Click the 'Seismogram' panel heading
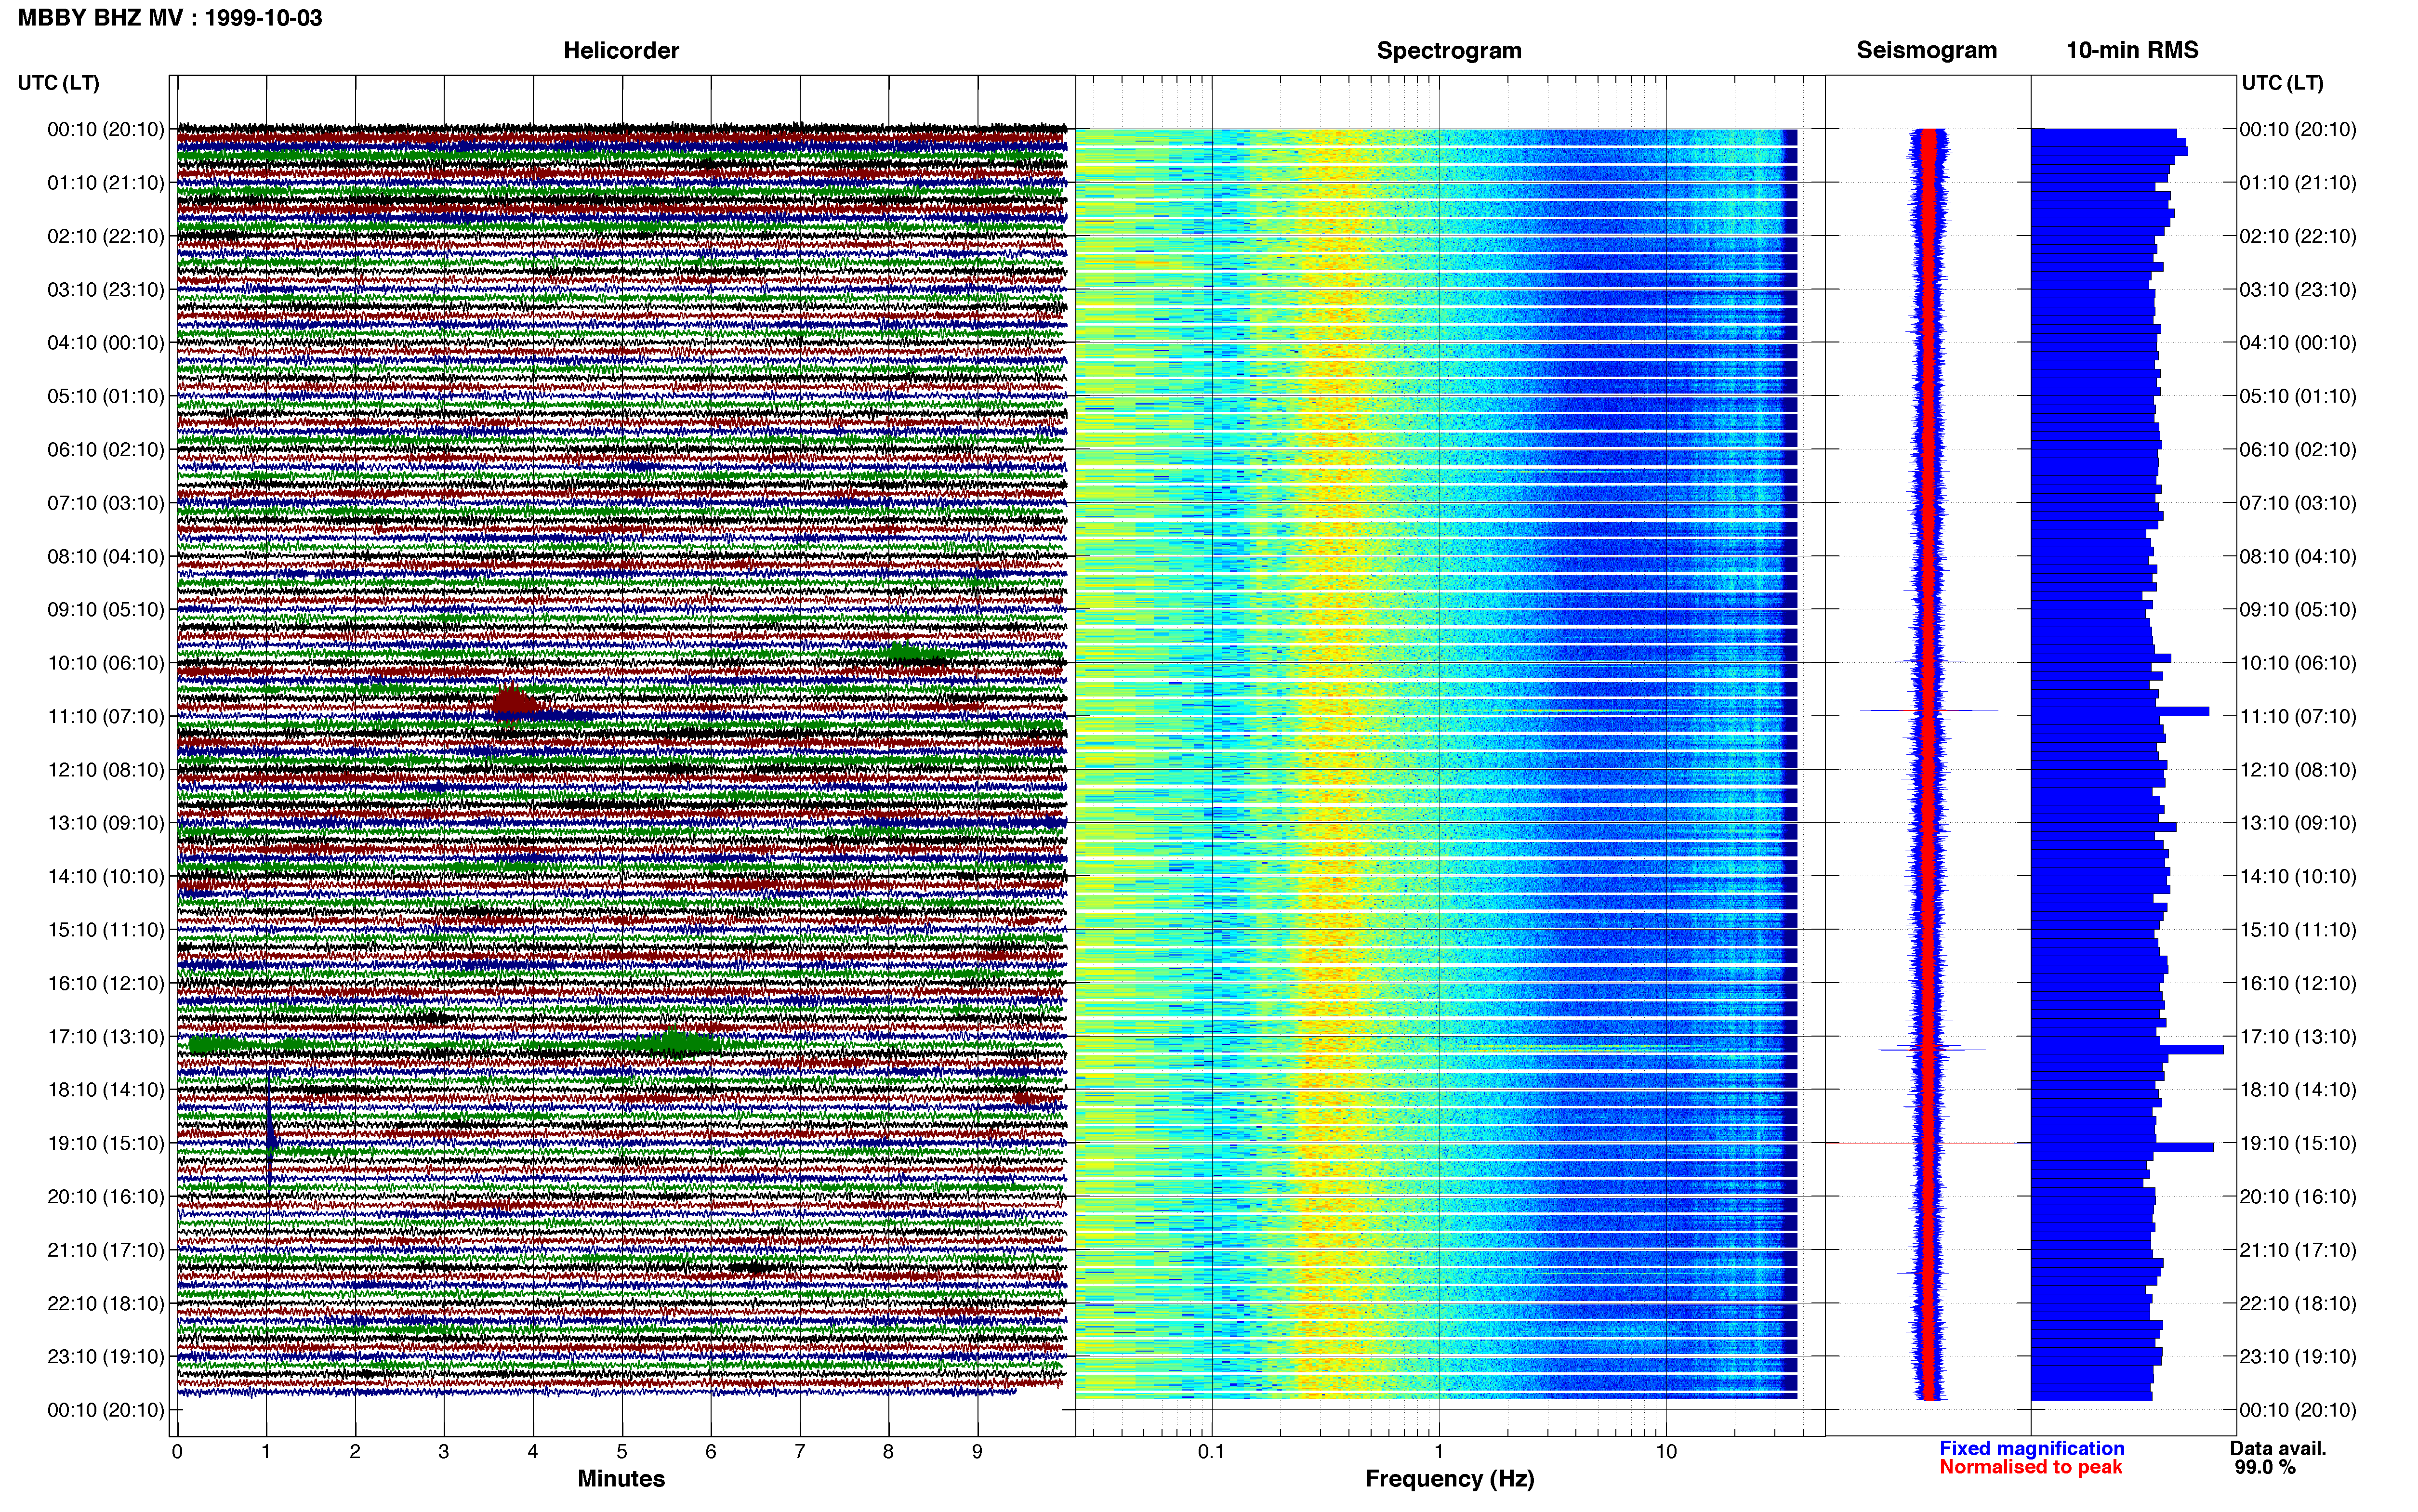2418x1512 pixels. pyautogui.click(x=1926, y=51)
